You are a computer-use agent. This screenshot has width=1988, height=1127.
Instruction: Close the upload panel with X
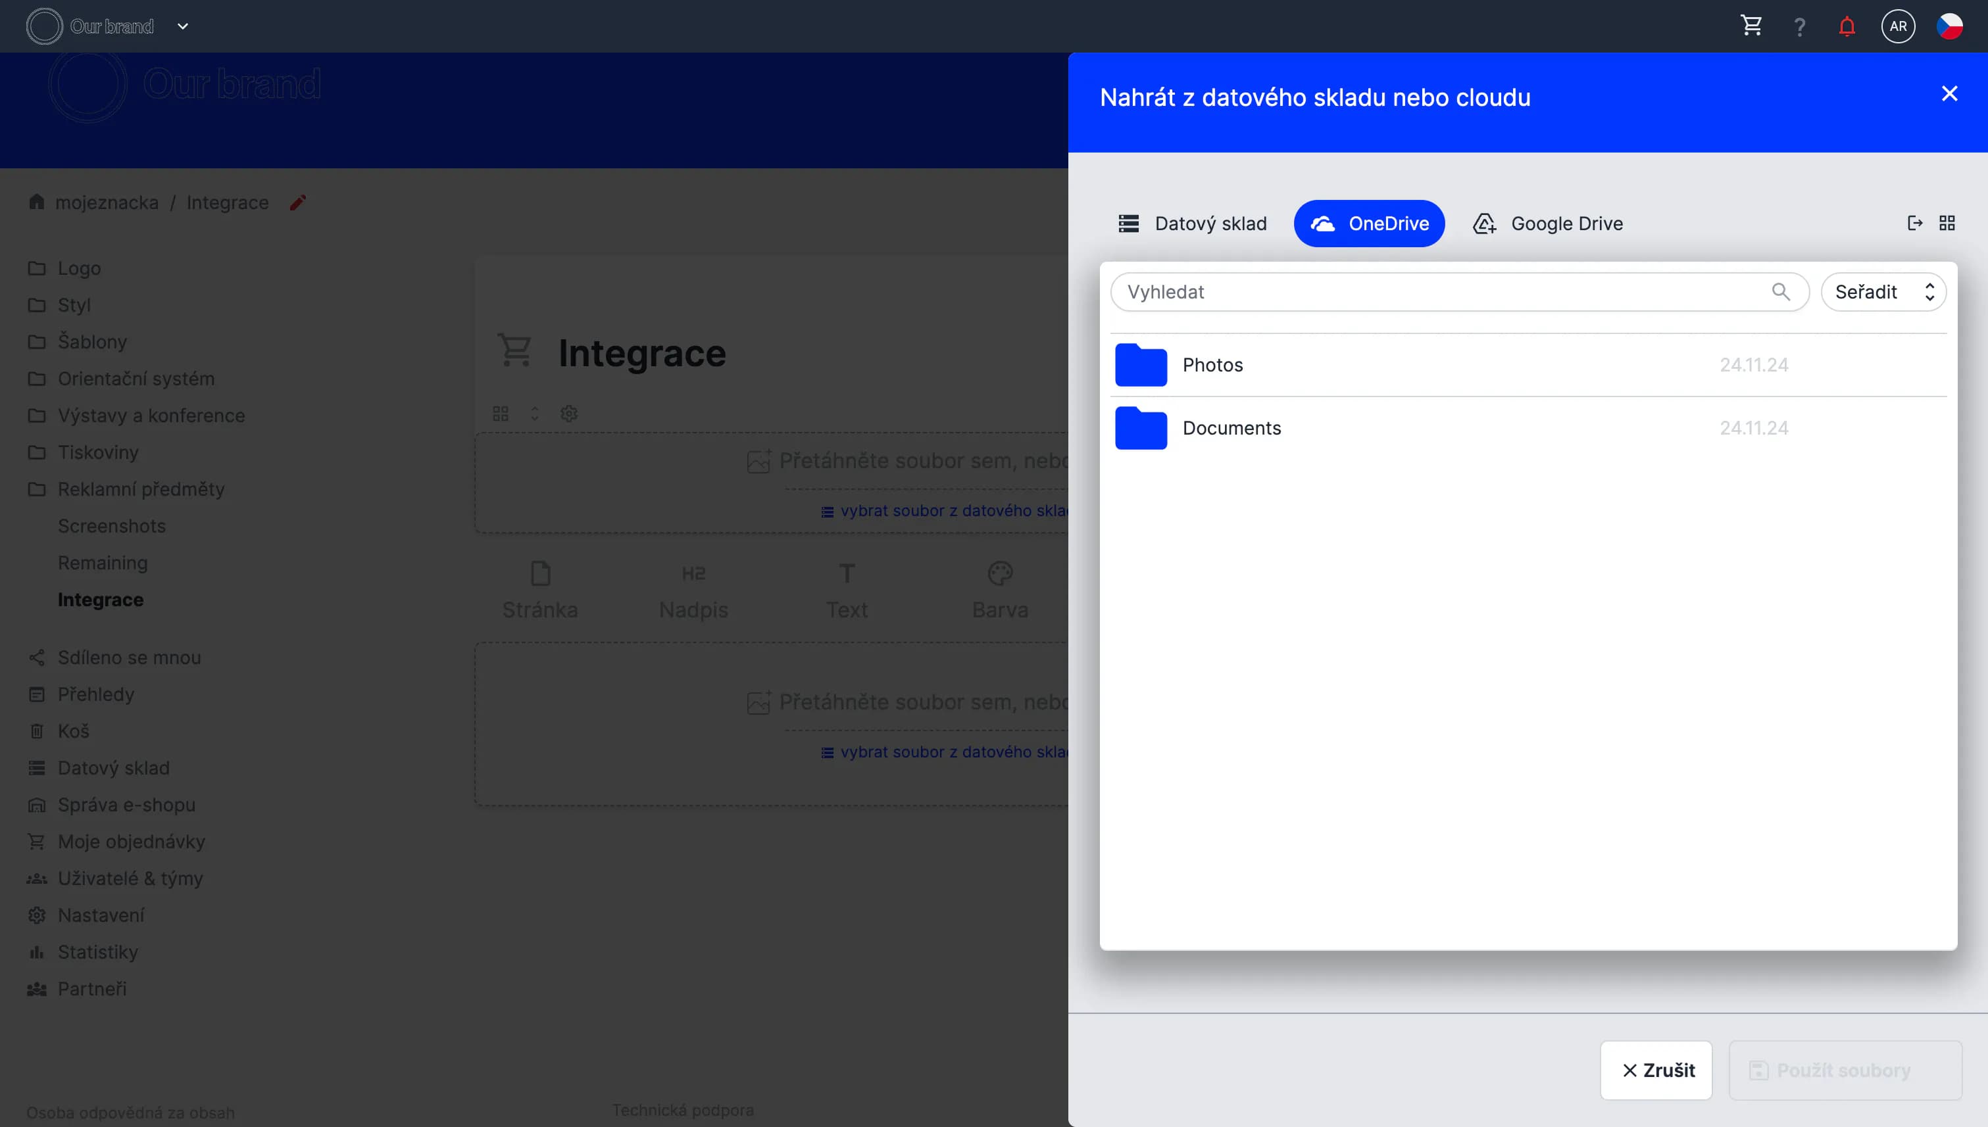1949,93
